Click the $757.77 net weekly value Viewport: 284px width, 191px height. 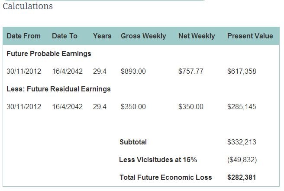point(191,71)
